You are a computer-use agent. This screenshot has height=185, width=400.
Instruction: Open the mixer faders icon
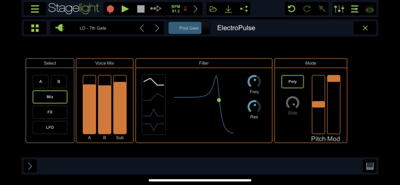coord(339,9)
